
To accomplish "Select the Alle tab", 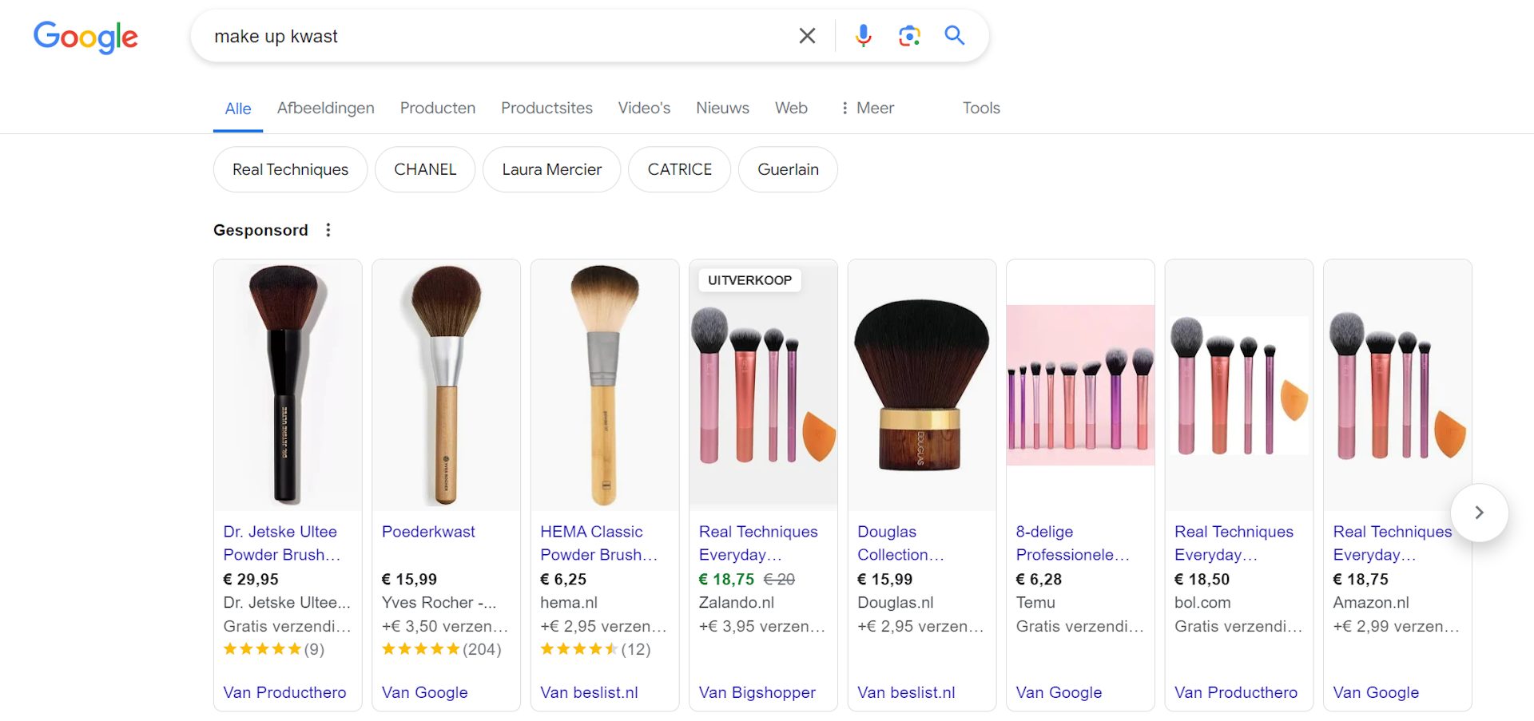I will (238, 109).
